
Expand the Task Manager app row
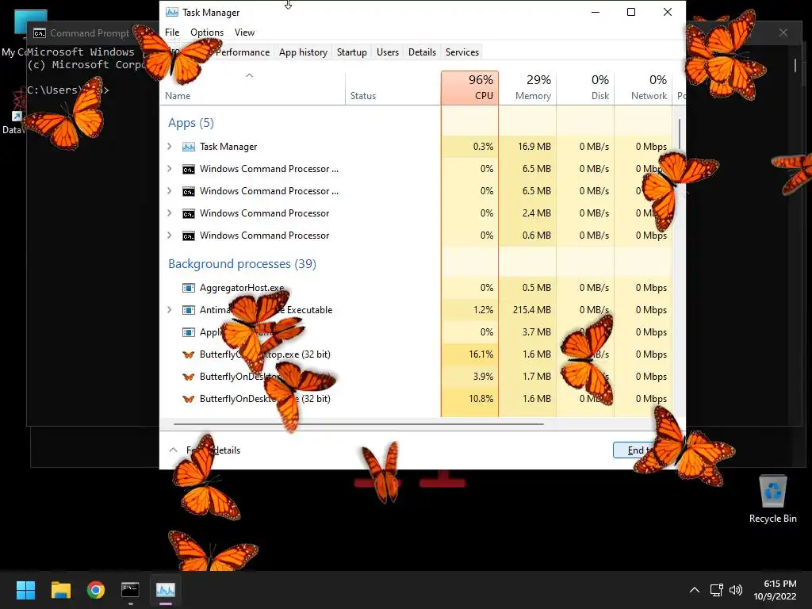tap(170, 147)
